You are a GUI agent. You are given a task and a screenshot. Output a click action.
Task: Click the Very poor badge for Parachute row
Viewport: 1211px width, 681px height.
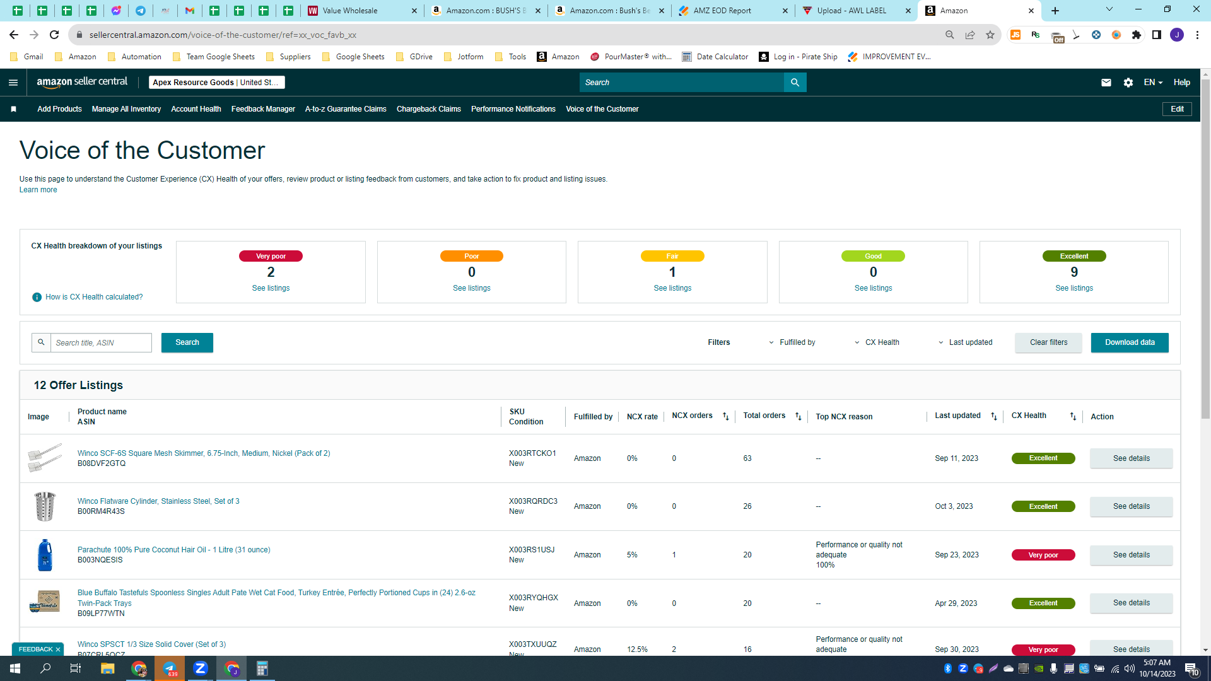click(1043, 555)
